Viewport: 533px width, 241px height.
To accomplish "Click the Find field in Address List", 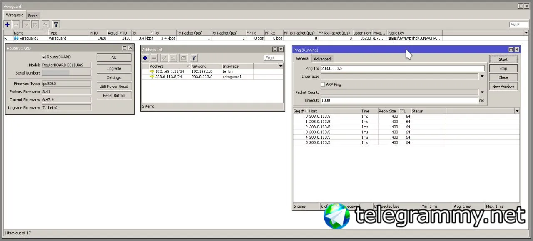I will click(x=274, y=58).
